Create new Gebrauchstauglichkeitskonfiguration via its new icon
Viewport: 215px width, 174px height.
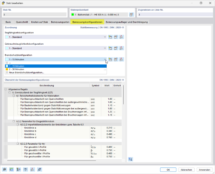pos(110,48)
